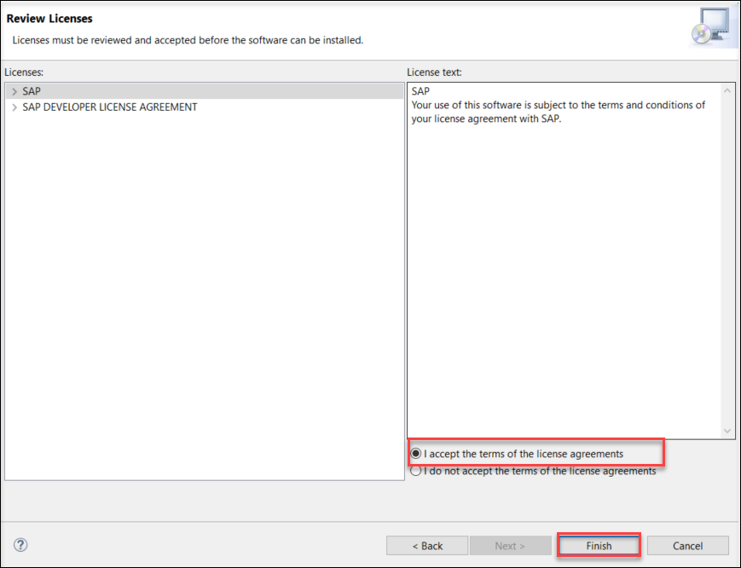Select 'I do not accept the terms' option
The image size is (741, 568).
click(x=415, y=471)
